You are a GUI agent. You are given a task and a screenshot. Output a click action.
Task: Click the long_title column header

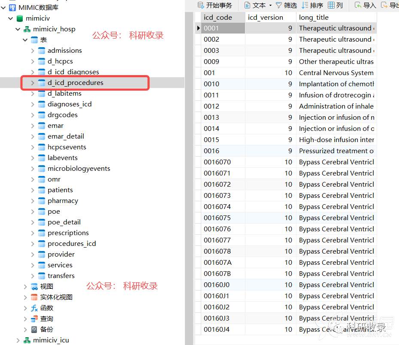point(314,18)
